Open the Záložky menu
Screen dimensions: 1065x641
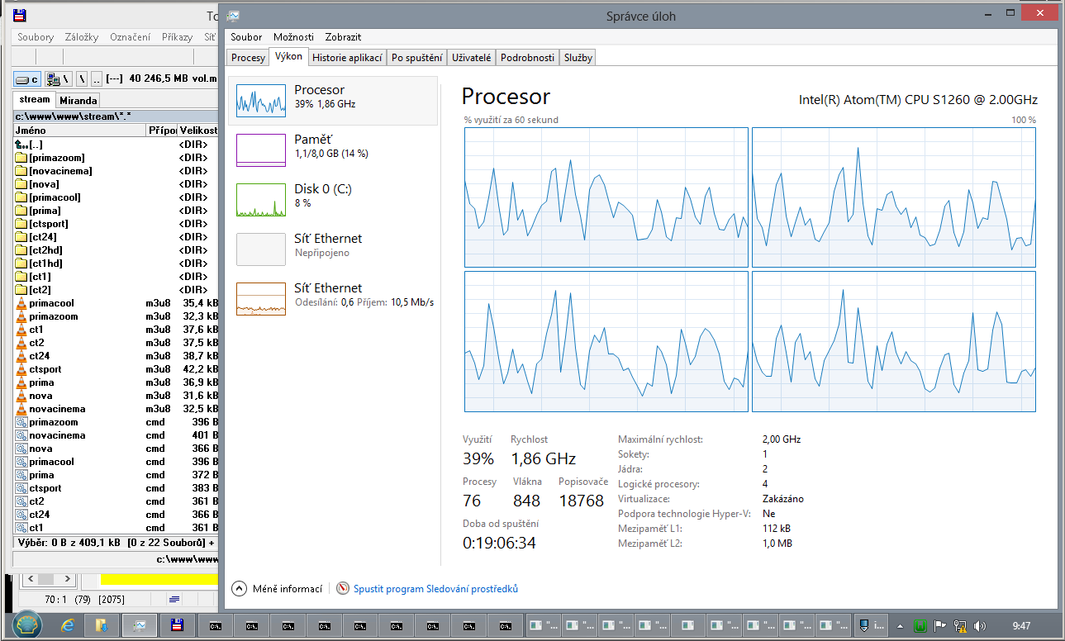82,37
